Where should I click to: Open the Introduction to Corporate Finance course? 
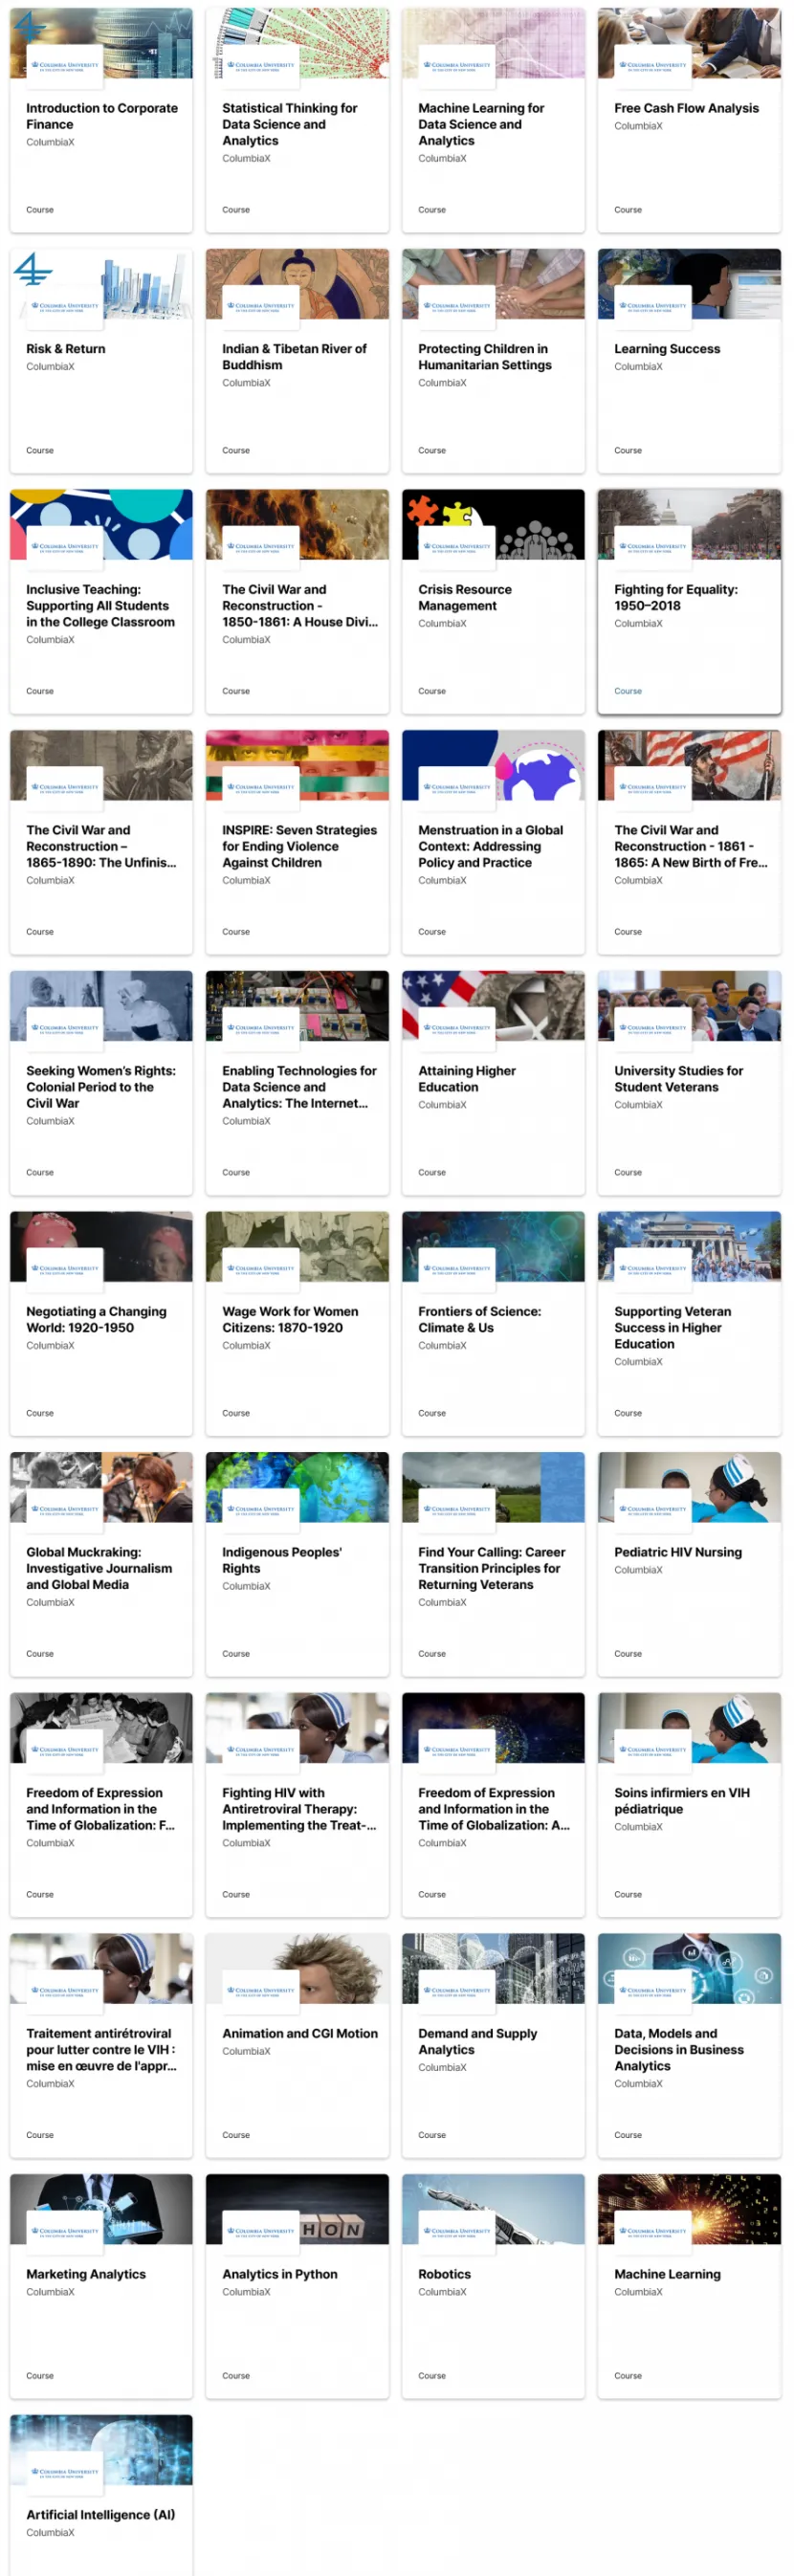pos(101,120)
